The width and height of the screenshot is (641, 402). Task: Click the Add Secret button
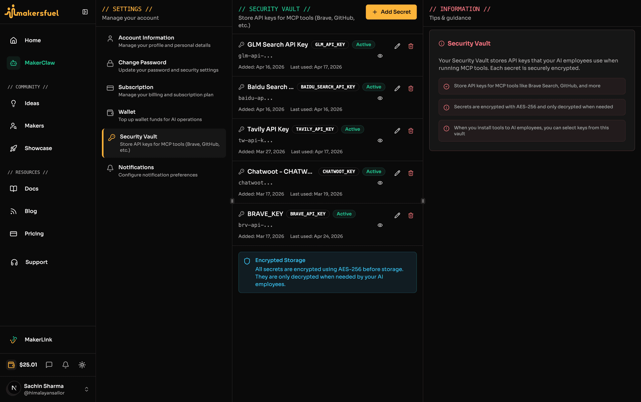[x=391, y=12]
